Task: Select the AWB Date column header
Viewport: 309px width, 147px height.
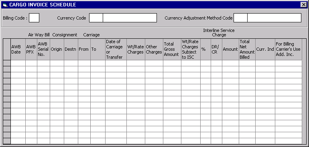Action: coord(18,50)
